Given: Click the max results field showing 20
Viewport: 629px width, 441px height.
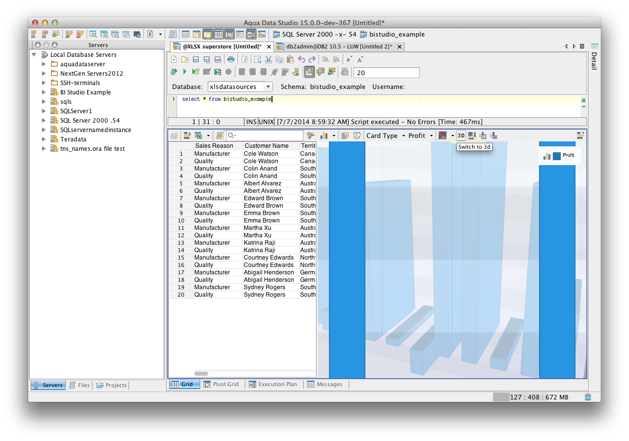Looking at the screenshot, I should pyautogui.click(x=387, y=73).
